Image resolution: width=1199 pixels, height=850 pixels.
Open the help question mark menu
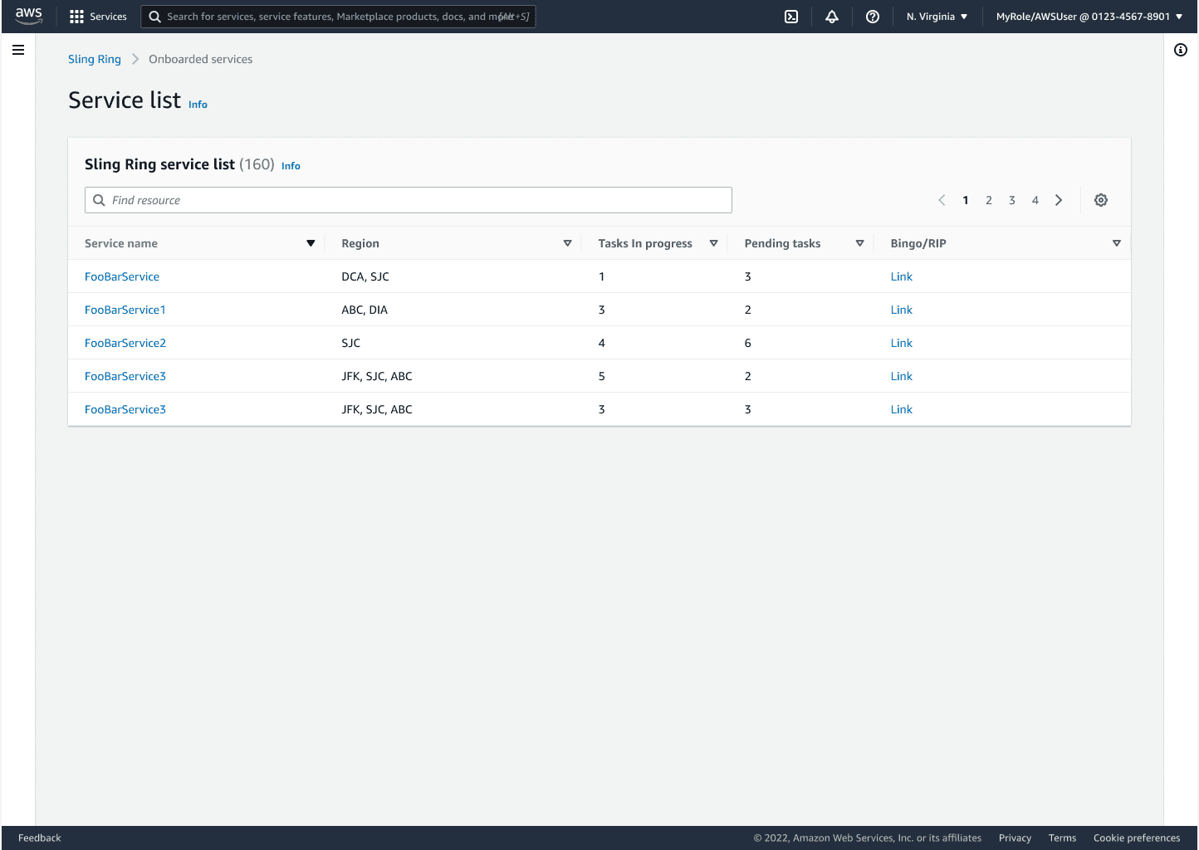[x=872, y=17]
